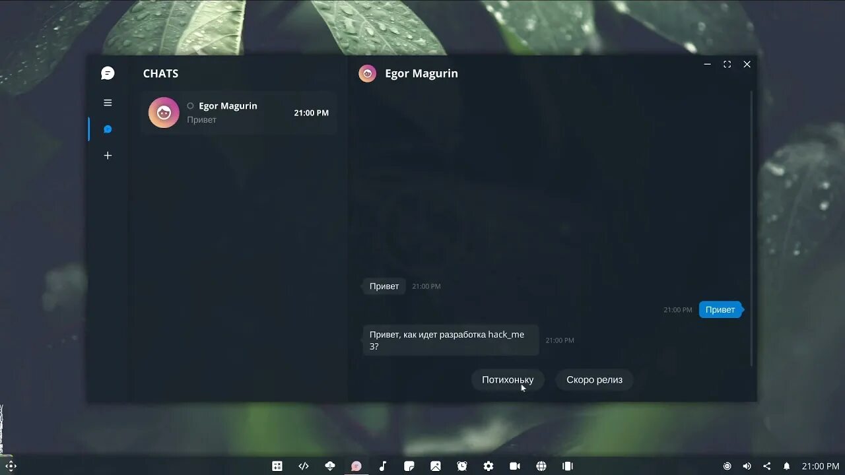Click the conversation scrollbar
Viewport: 845px width, 475px height.
(752, 228)
